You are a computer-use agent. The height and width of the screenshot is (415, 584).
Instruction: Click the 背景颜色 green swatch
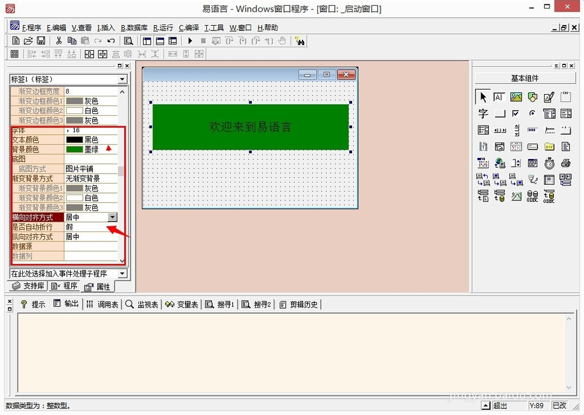74,150
